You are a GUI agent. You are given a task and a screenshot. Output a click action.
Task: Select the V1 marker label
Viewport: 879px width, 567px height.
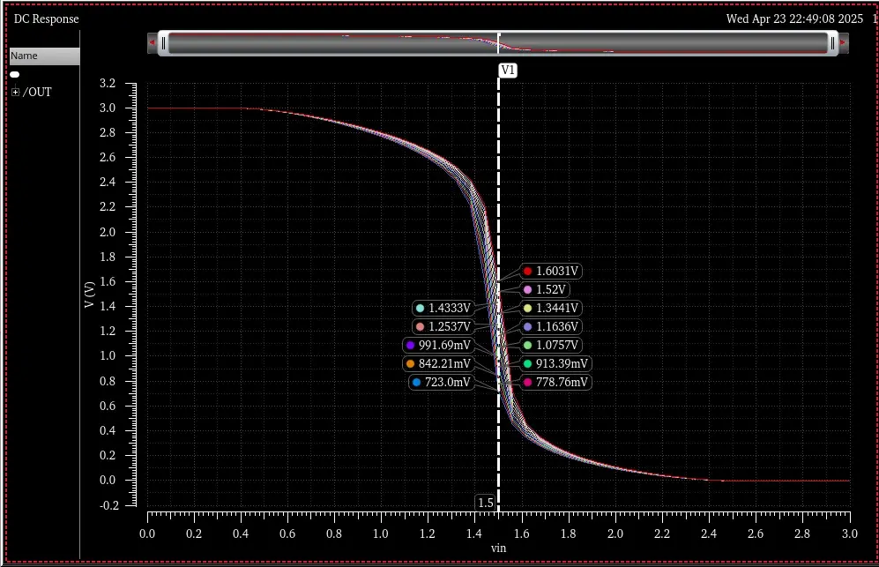click(x=508, y=71)
